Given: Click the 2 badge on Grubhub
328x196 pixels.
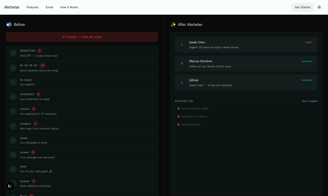Looking at the screenshot, I should point(34,181).
